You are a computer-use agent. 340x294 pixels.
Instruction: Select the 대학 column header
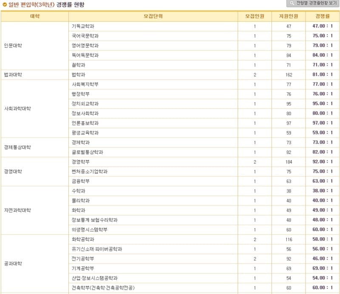click(x=35, y=16)
